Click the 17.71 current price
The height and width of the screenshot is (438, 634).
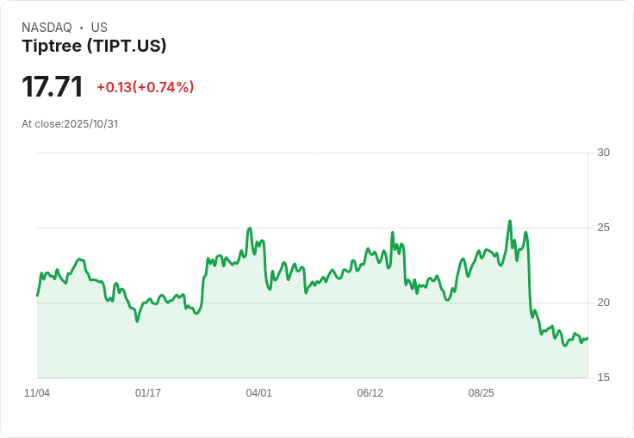coord(53,87)
